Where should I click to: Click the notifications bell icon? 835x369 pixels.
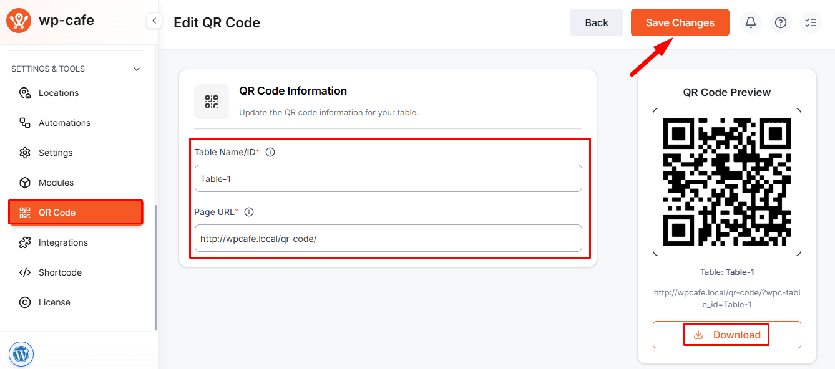[x=751, y=22]
